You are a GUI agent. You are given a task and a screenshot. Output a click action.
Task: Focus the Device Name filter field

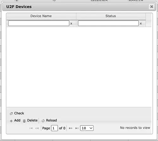(39, 23)
